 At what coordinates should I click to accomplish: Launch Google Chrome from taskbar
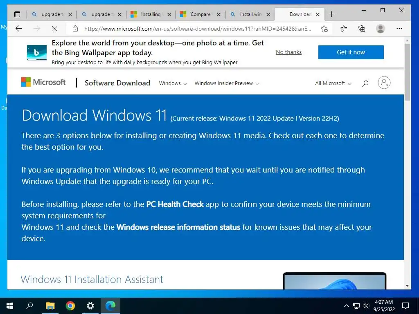pos(70,306)
